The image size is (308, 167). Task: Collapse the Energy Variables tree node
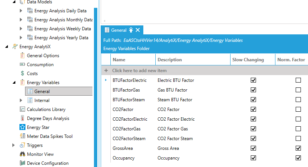[14, 83]
